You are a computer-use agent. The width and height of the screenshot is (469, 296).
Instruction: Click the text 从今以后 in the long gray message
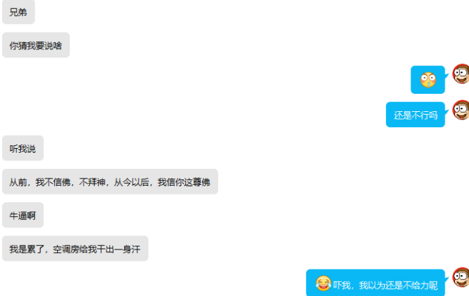tap(131, 182)
